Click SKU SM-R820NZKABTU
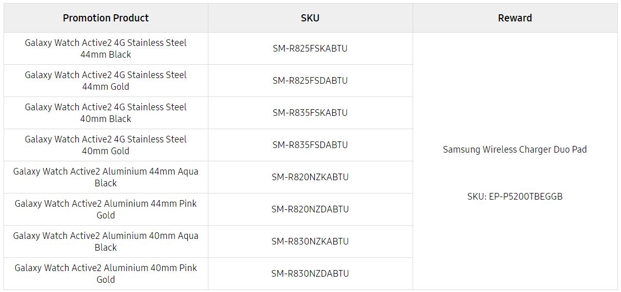The width and height of the screenshot is (621, 292). click(x=310, y=177)
